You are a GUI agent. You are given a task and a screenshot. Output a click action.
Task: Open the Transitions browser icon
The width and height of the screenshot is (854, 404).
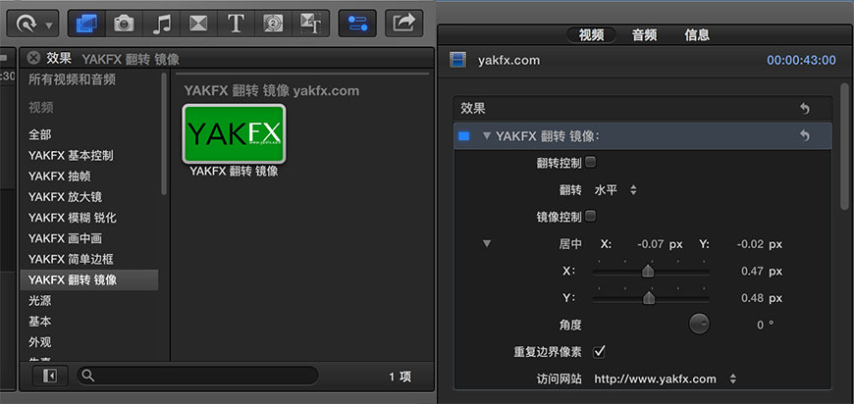(x=198, y=24)
